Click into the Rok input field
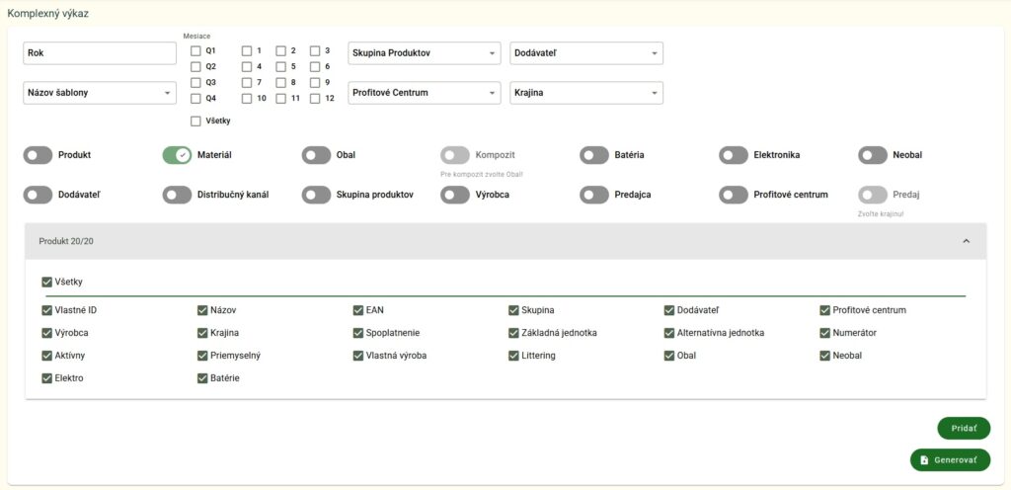Viewport: 1011px width, 490px height. point(99,53)
